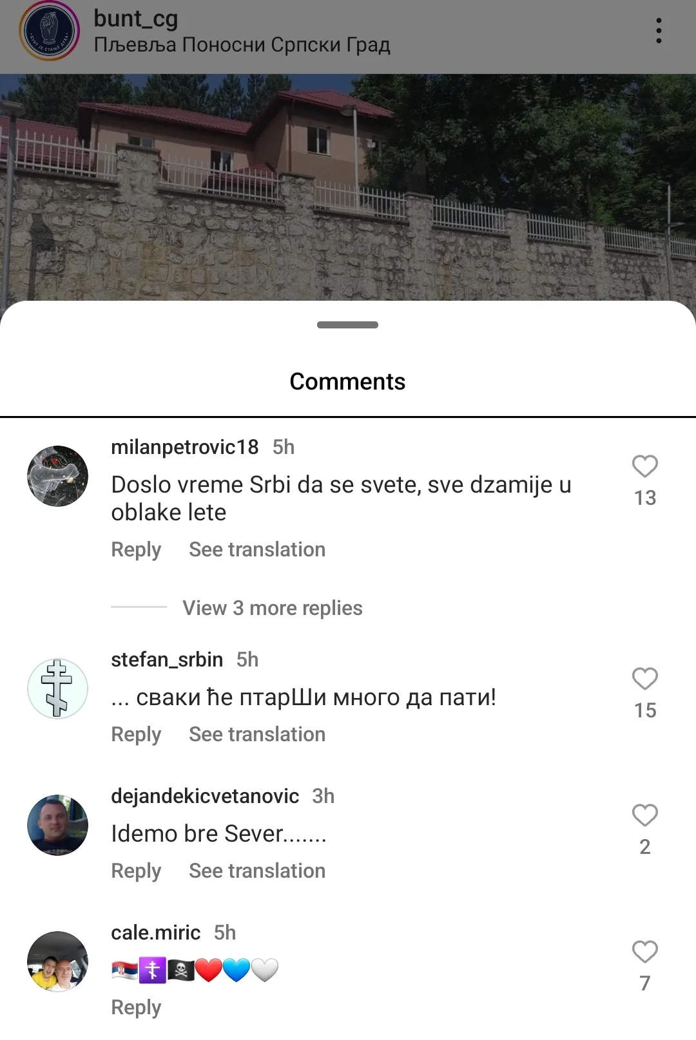Open dejandekicvetanovic's profile photo
Image resolution: width=696 pixels, height=1040 pixels.
pos(57,825)
